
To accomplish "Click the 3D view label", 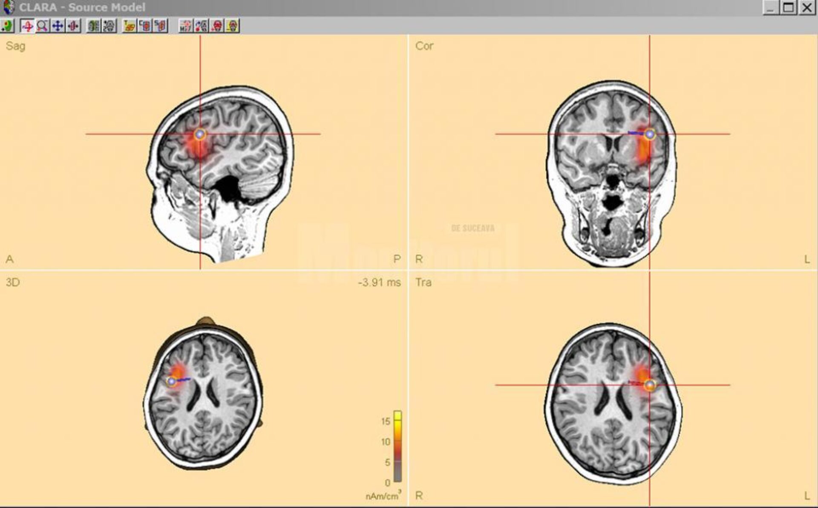I will [x=13, y=283].
